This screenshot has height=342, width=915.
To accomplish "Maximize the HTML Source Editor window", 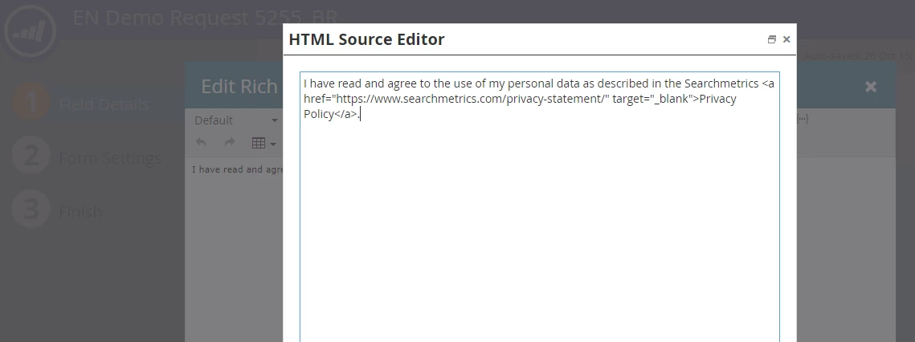I will [771, 39].
